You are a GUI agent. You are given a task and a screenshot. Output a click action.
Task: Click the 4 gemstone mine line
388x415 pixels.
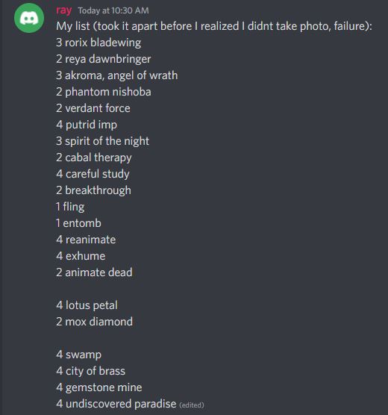pyautogui.click(x=99, y=387)
